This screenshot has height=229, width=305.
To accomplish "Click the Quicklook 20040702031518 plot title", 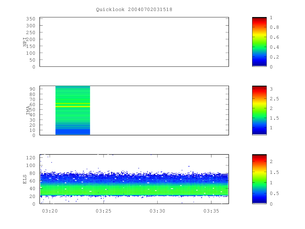I will tap(134, 10).
